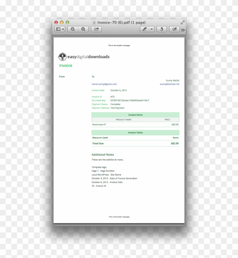Click the Share toolbar button

point(96,29)
